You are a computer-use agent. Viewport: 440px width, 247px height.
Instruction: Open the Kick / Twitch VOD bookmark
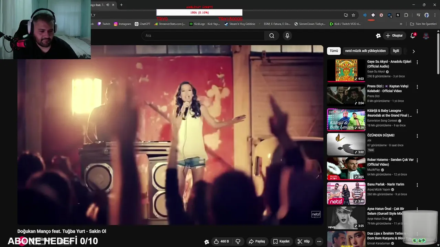345,24
